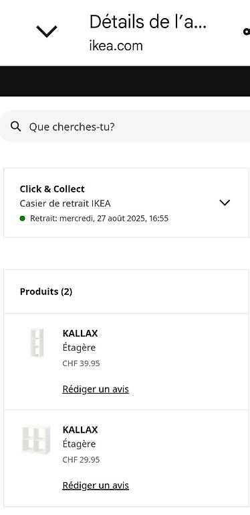Tap the ikea.com address text
This screenshot has height=515, width=250.
pyautogui.click(x=116, y=46)
